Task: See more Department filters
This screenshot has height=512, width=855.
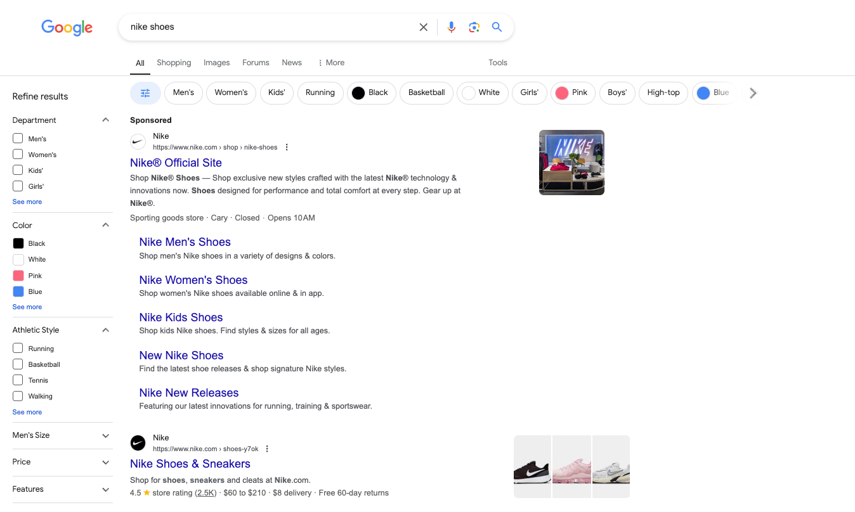Action: pos(27,201)
